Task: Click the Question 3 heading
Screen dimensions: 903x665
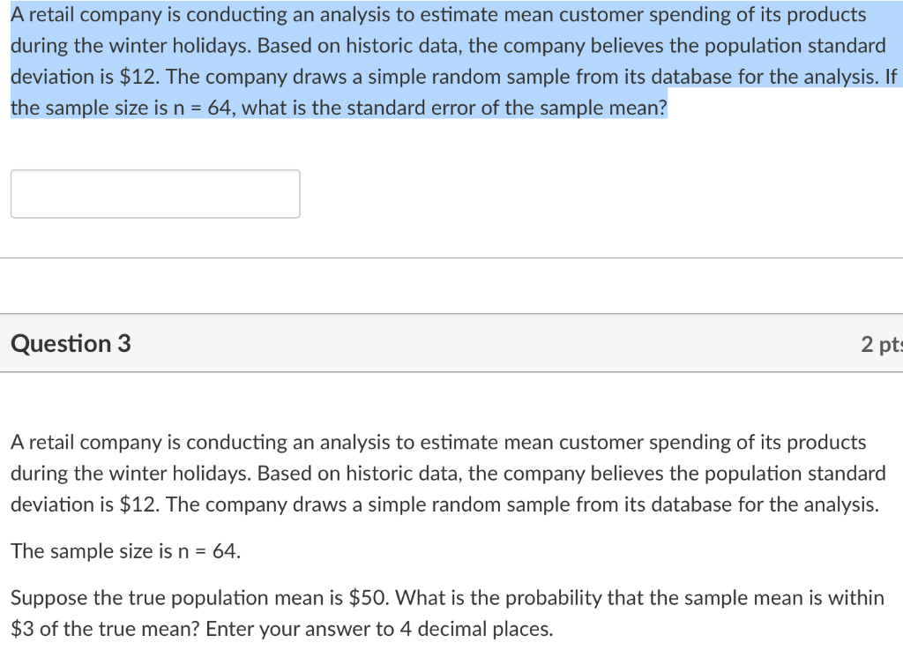Action: (x=71, y=343)
